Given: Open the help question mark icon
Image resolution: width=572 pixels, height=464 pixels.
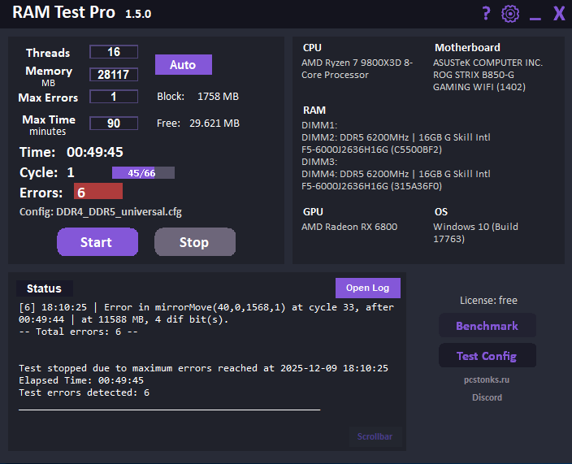Looking at the screenshot, I should point(486,14).
